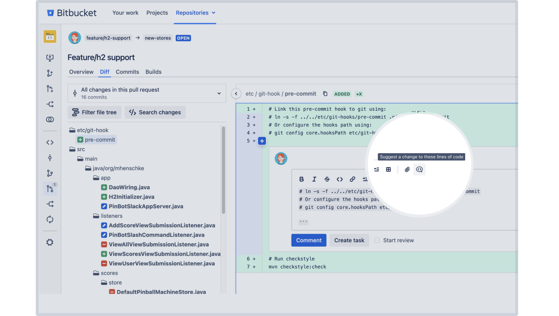Open the Source angle-brackets icon in sidebar

pyautogui.click(x=50, y=142)
